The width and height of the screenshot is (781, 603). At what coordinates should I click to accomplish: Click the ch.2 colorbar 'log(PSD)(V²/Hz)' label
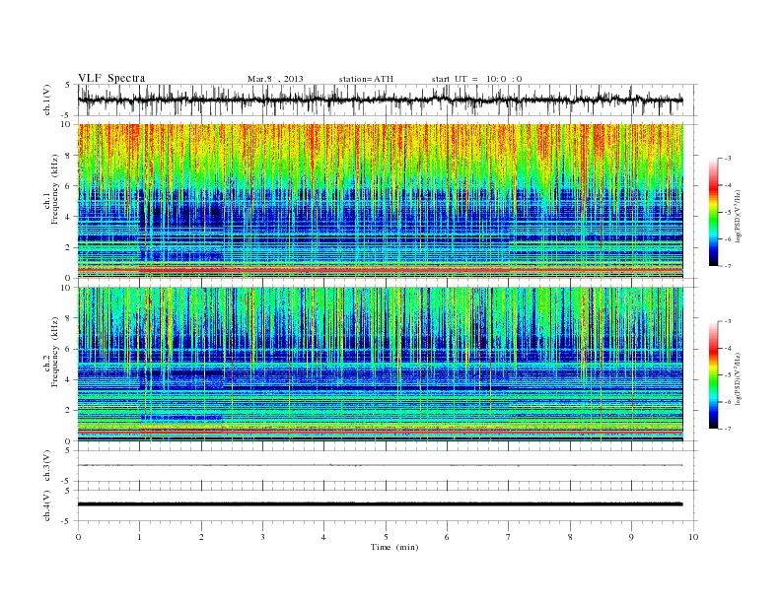point(738,378)
